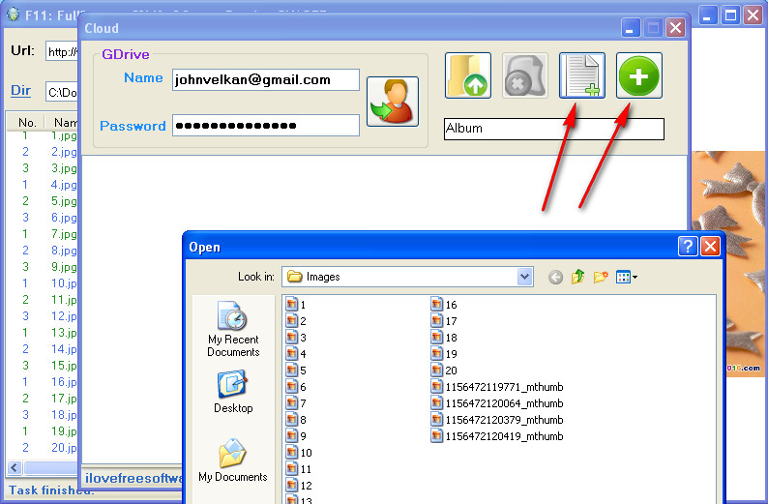Select file 1156472120064_mthumb
768x504 pixels.
coord(497,403)
